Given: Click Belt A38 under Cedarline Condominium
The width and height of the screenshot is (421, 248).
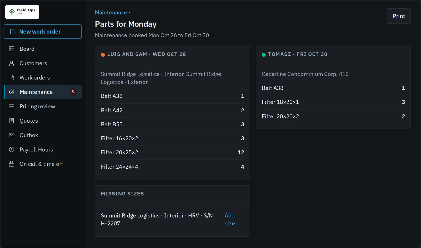Looking at the screenshot, I should point(333,88).
